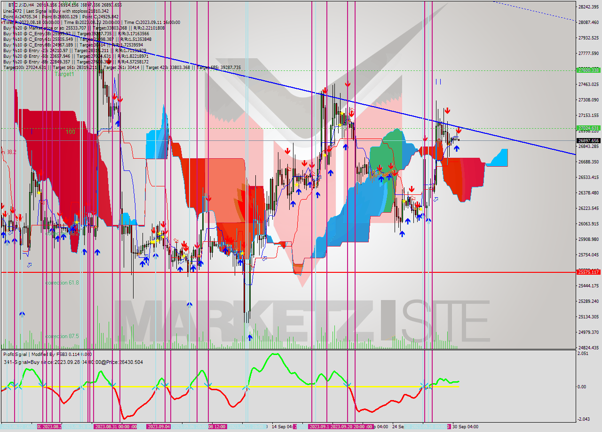Click the 24979.370 price scale label
The height and width of the screenshot is (432, 602).
[x=589, y=332]
